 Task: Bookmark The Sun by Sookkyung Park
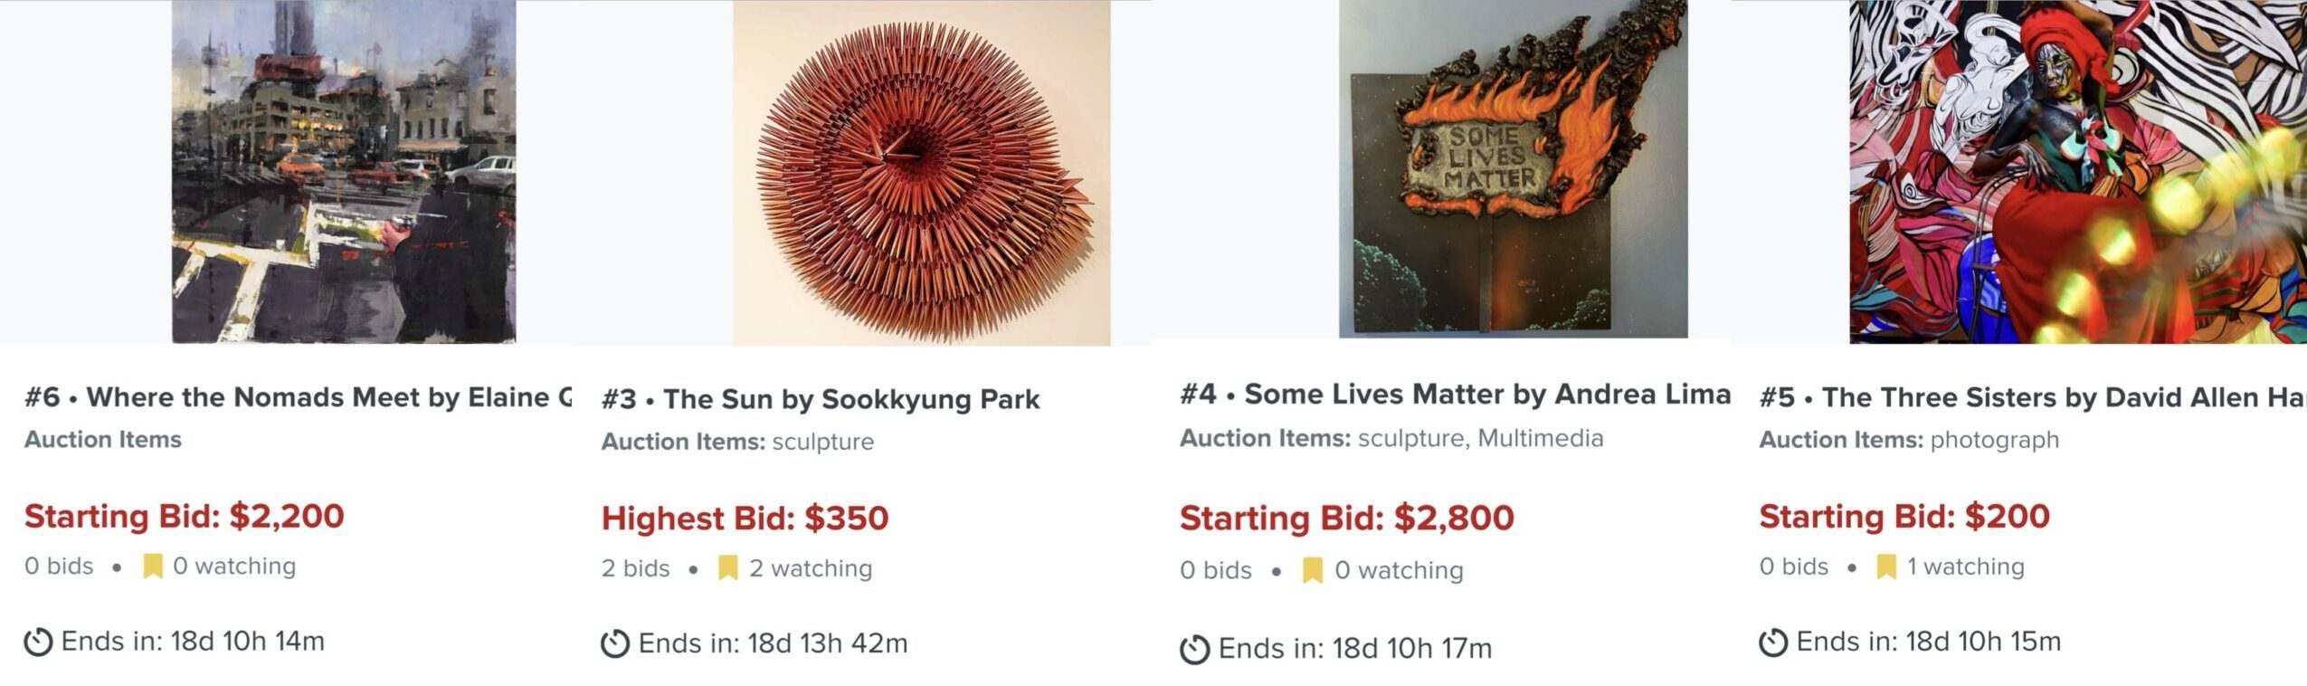(x=727, y=568)
